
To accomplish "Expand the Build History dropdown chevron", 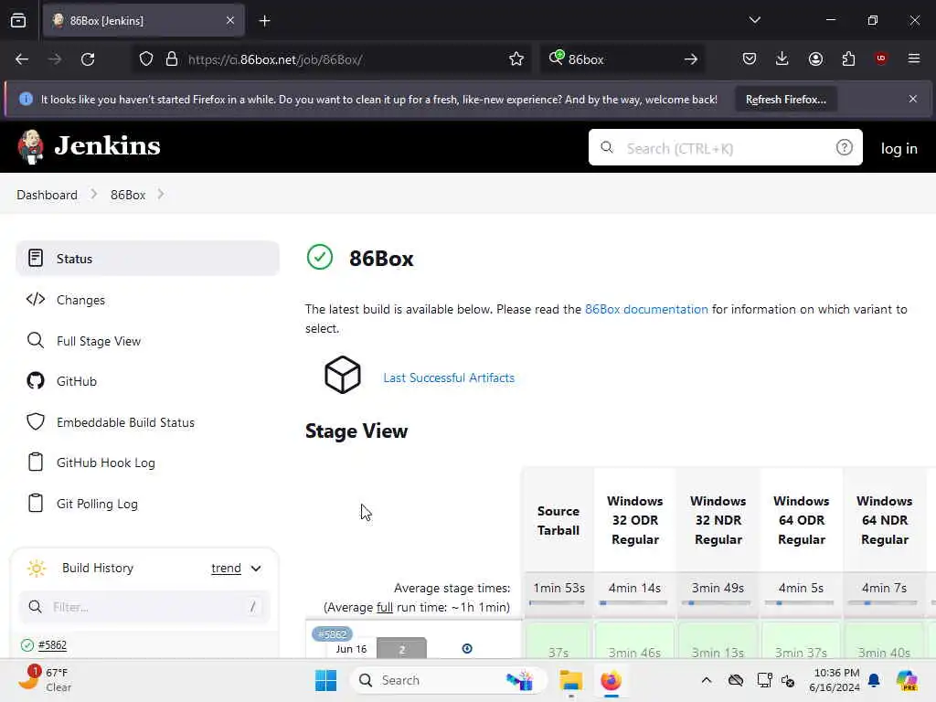I will [256, 569].
